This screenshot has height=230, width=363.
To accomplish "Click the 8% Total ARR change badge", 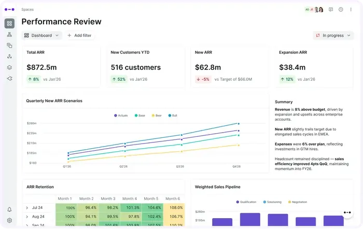I will pyautogui.click(x=34, y=79).
